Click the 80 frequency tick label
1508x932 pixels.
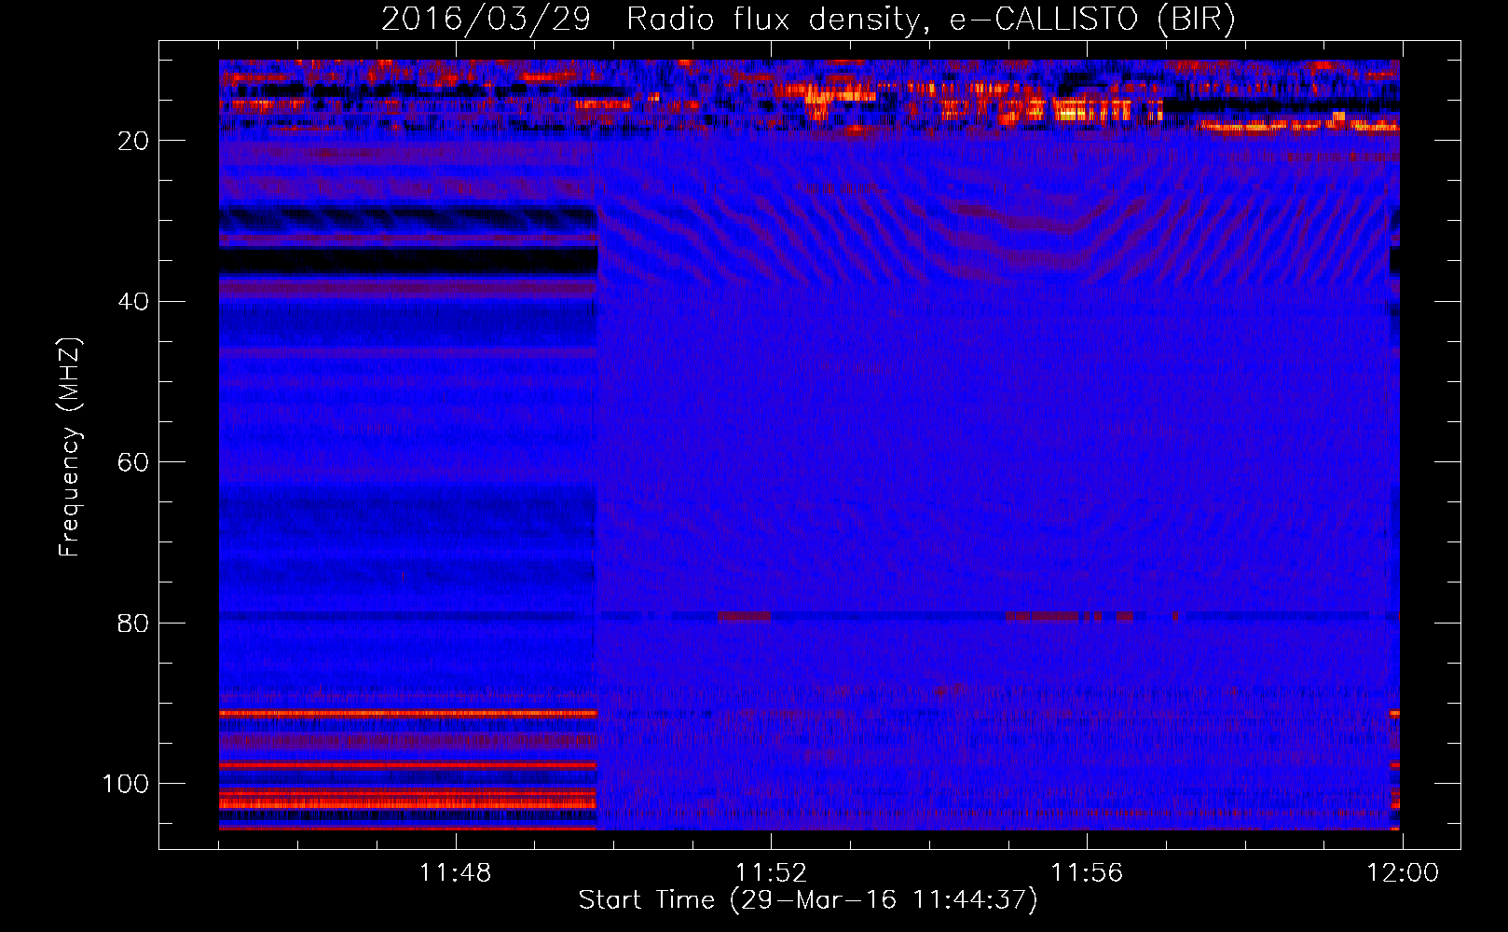pos(134,623)
